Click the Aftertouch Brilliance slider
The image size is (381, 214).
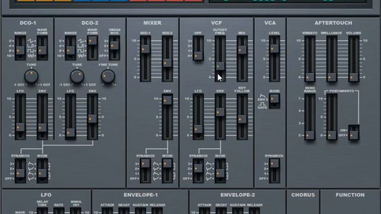pos(332,59)
